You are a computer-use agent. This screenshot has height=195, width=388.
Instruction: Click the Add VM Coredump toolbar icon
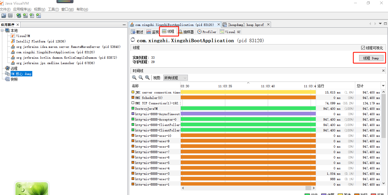click(32, 16)
